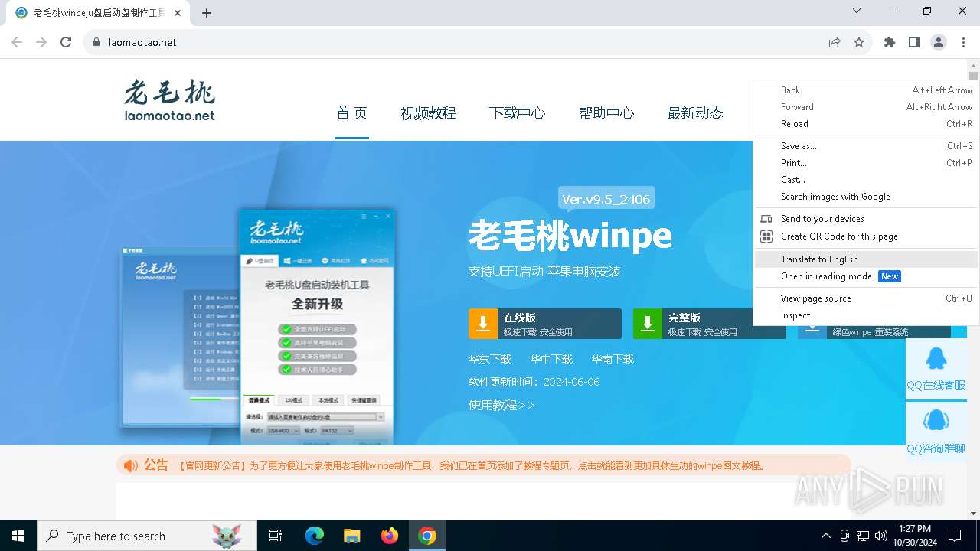This screenshot has height=551, width=980.
Task: Open File Explorer from taskbar
Action: [x=351, y=536]
